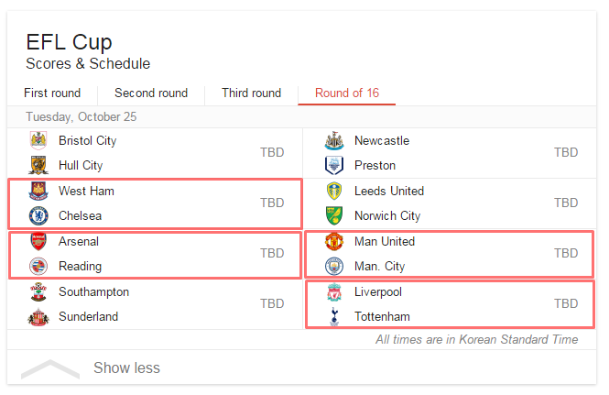
Task: Click the Hull City tiger crest
Action: [x=38, y=165]
